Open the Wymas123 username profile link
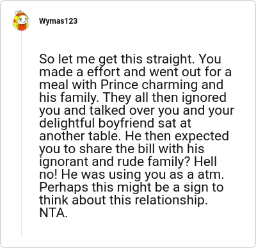256x248 pixels. [x=58, y=21]
